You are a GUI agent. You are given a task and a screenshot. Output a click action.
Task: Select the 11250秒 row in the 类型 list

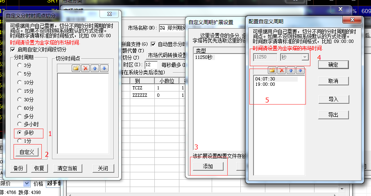[x=203, y=57]
